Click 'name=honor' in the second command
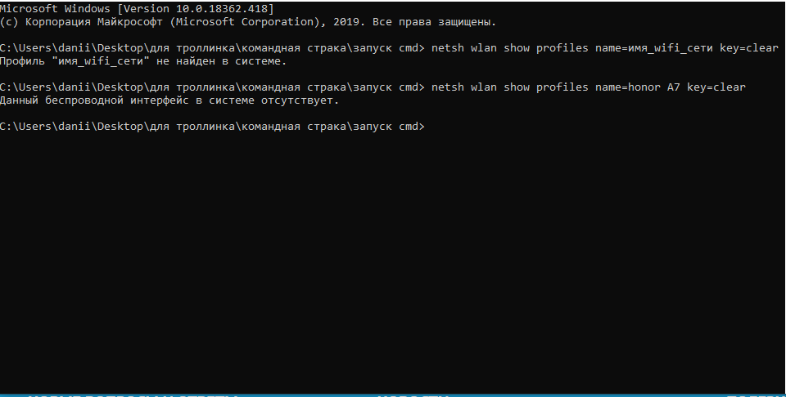The image size is (786, 397). pyautogui.click(x=628, y=87)
